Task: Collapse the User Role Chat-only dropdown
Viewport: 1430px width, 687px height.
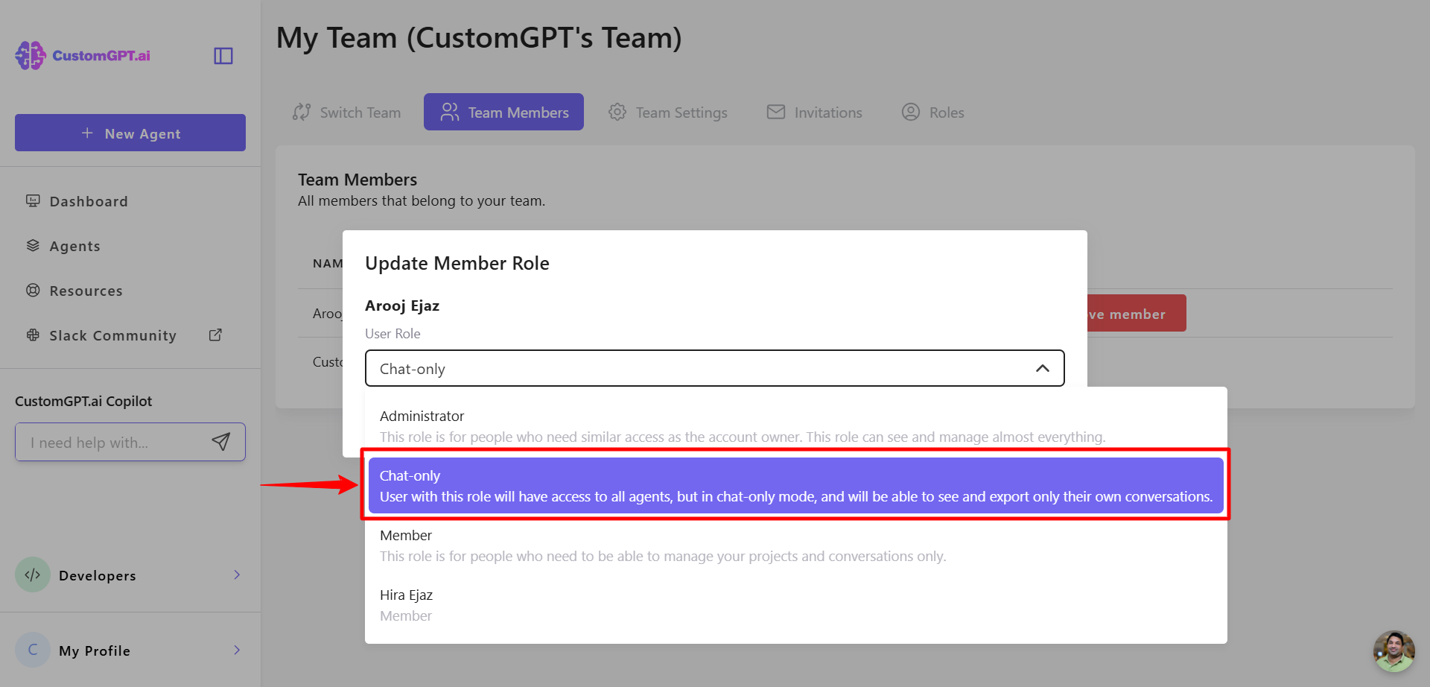Action: coord(714,368)
